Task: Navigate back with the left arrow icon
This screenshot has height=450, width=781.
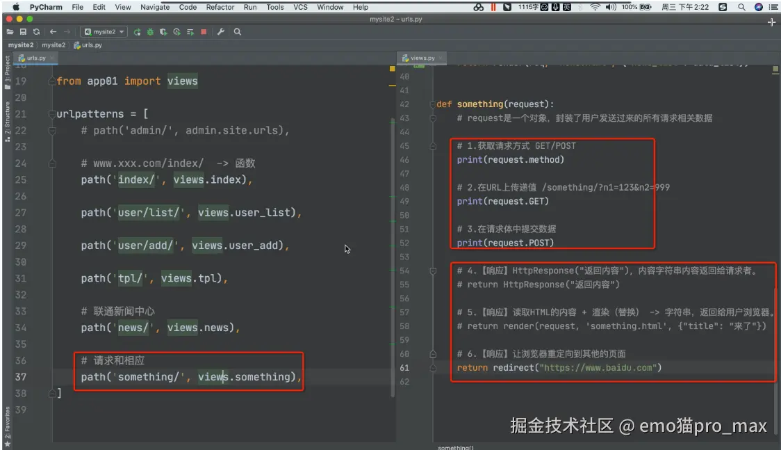Action: 53,32
